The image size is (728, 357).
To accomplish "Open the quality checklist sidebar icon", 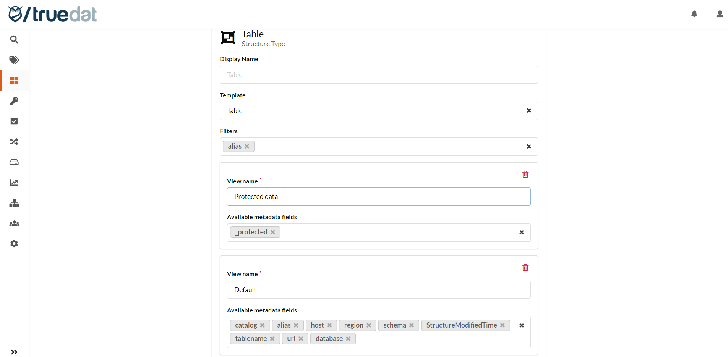I will pyautogui.click(x=14, y=121).
